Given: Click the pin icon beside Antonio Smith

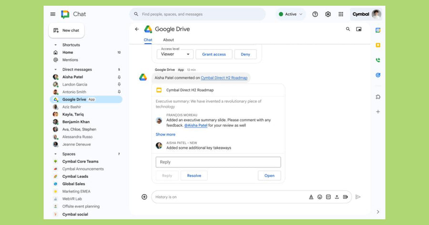Looking at the screenshot, I should 119,92.
